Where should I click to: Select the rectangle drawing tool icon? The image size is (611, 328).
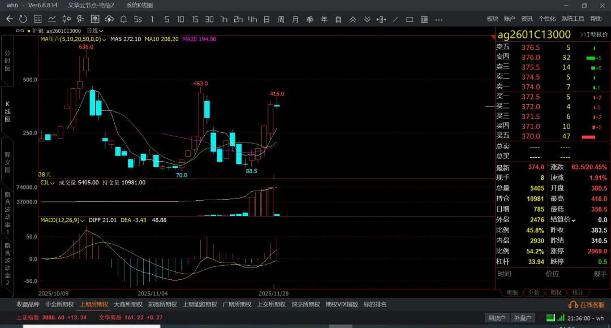tap(410, 19)
